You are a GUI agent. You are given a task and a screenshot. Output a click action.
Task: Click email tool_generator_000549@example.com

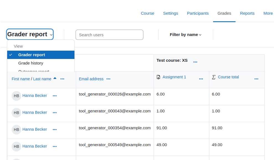[x=115, y=145]
